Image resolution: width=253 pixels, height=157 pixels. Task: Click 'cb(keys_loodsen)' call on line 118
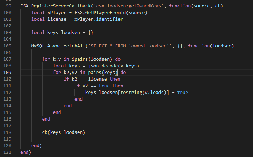[x=64, y=132]
